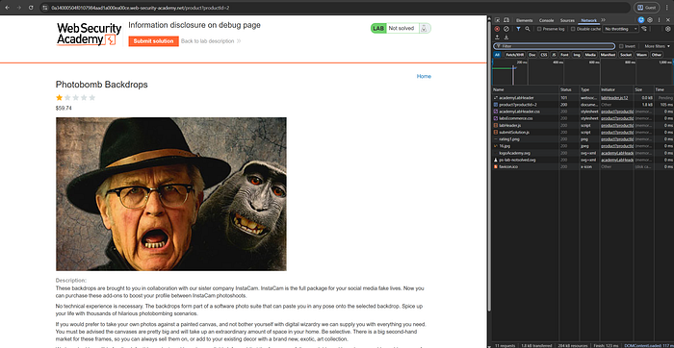Filter requests by Img type

[x=577, y=55]
